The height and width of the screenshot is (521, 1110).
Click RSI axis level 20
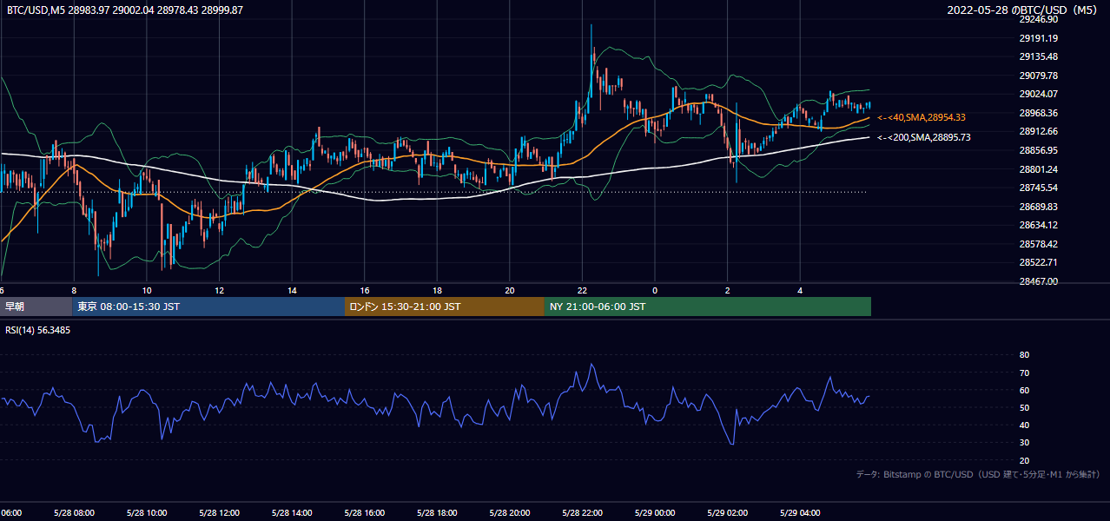pos(1024,460)
